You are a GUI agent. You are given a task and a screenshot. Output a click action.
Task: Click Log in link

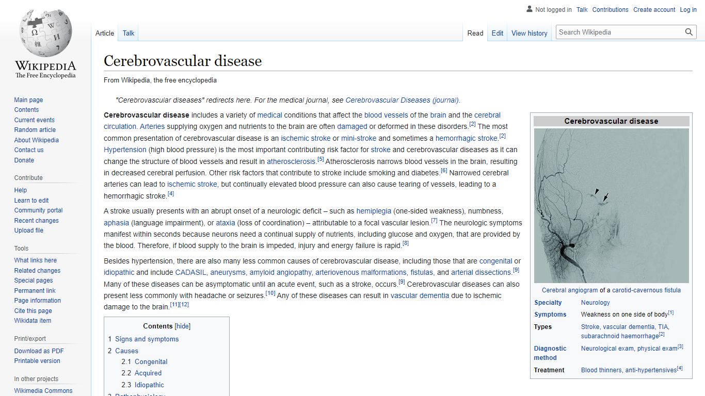[688, 10]
